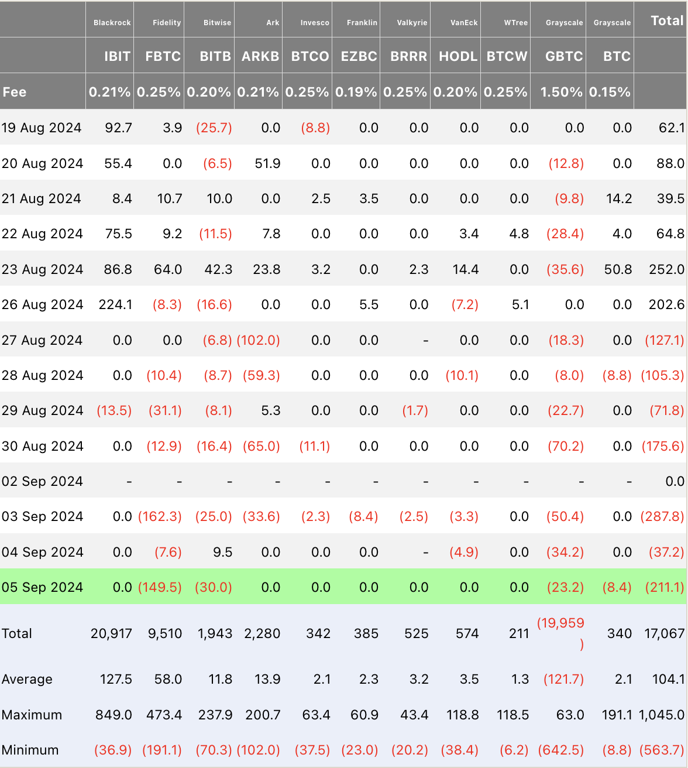
Task: Select the Total summary row label
Action: click(x=17, y=633)
